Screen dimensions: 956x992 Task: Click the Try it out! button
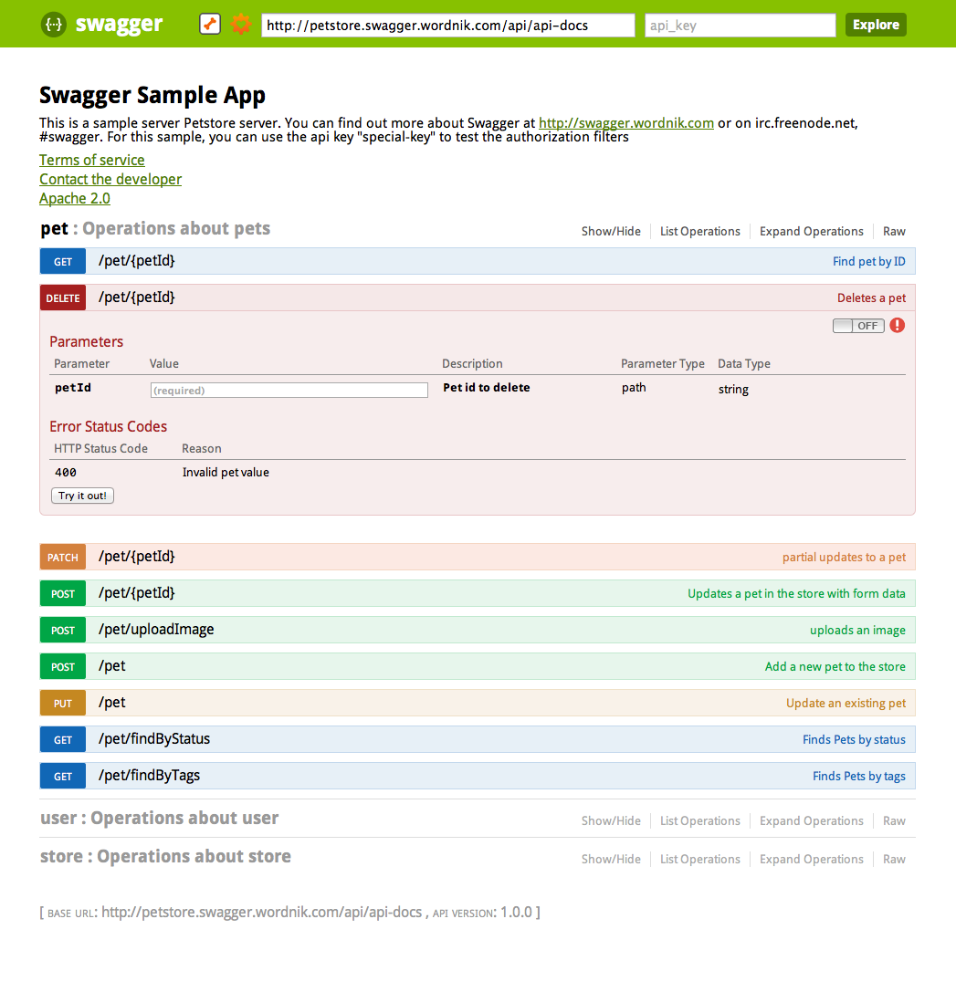coord(82,496)
